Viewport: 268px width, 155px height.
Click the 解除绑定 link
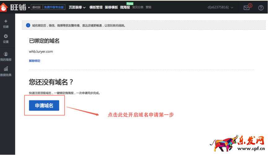coord(35,61)
